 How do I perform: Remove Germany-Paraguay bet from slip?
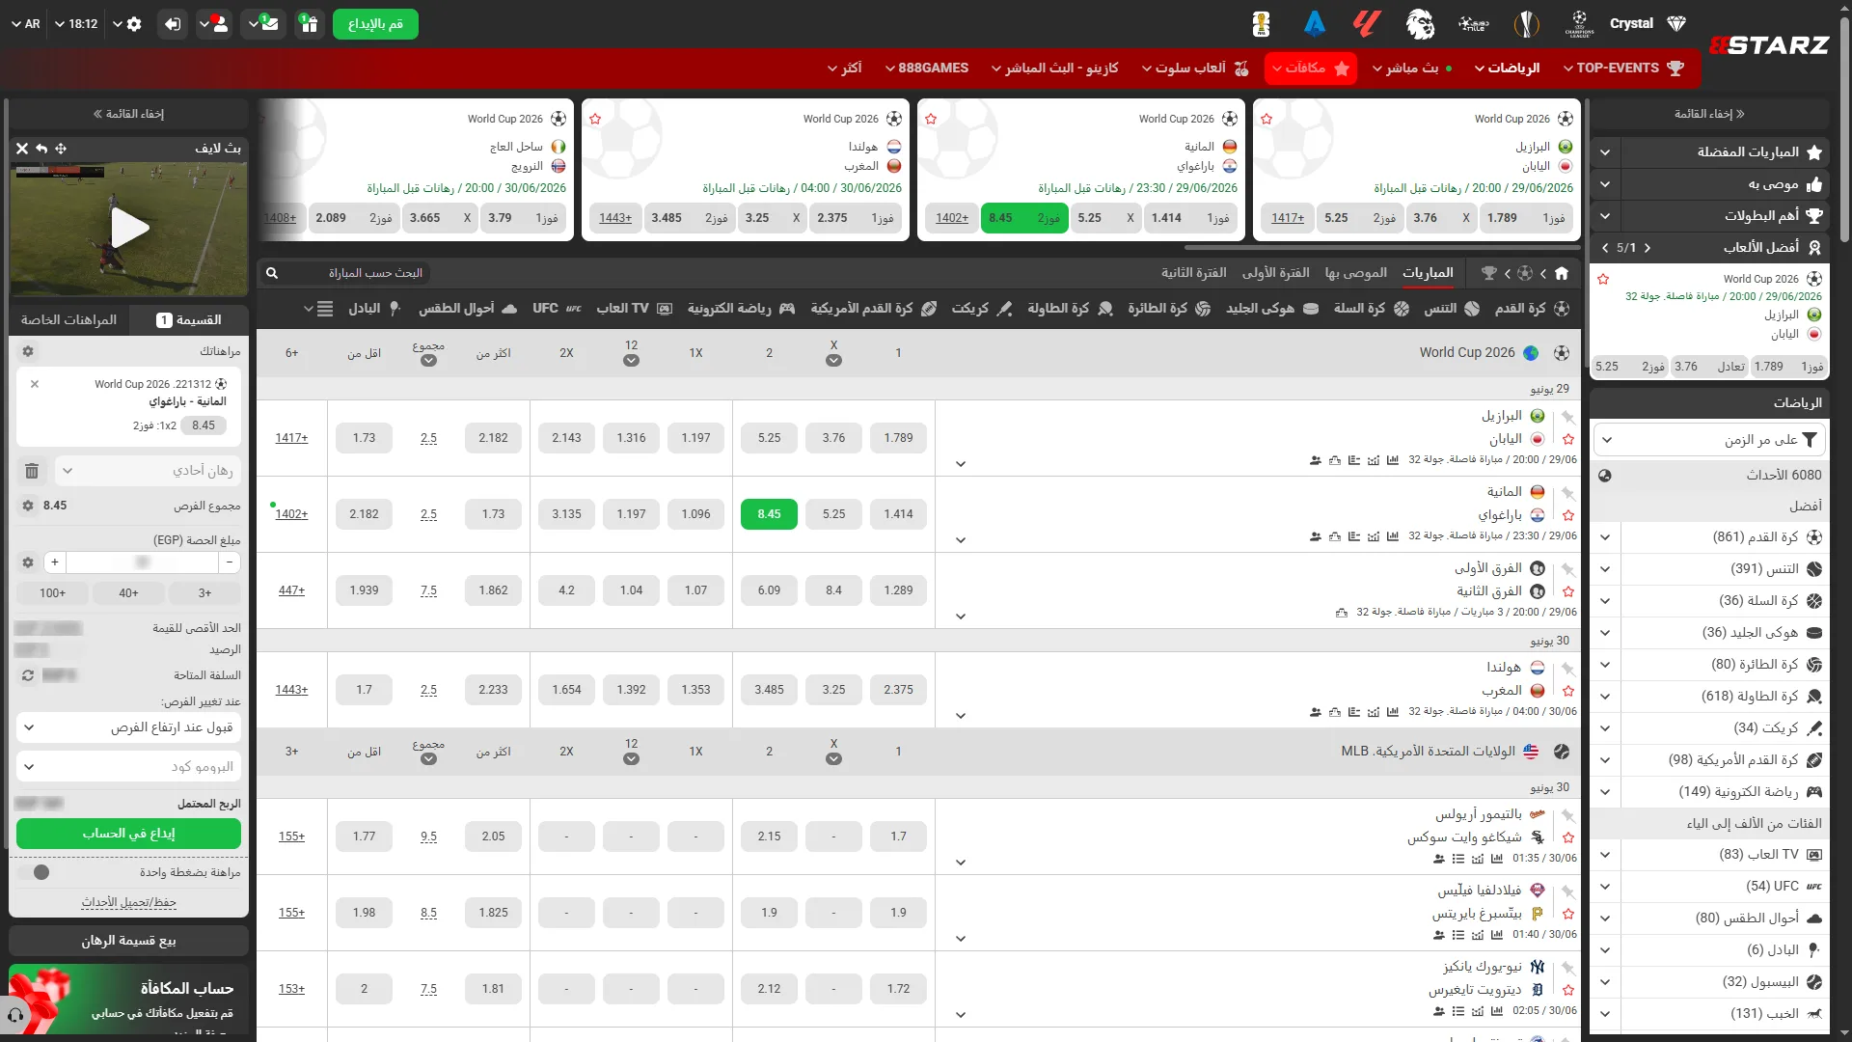35,384
